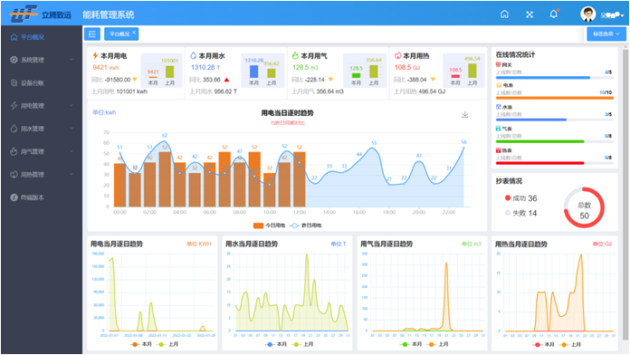This screenshot has width=630, height=355.
Task: Click the 电表 electricity meter icon
Action: (x=499, y=85)
